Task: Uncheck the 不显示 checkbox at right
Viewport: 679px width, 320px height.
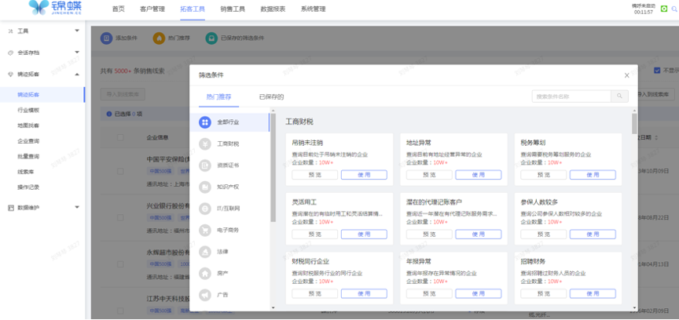Action: 657,71
